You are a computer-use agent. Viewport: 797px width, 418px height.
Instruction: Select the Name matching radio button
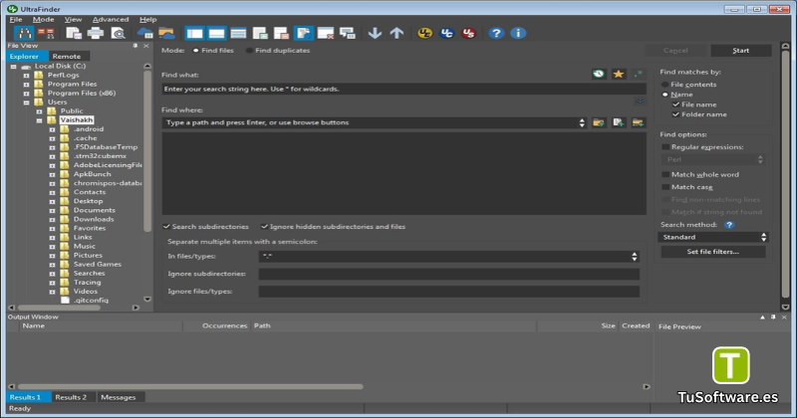664,95
